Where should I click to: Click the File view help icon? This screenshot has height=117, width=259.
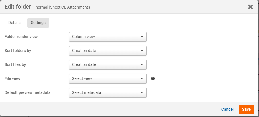click(153, 78)
